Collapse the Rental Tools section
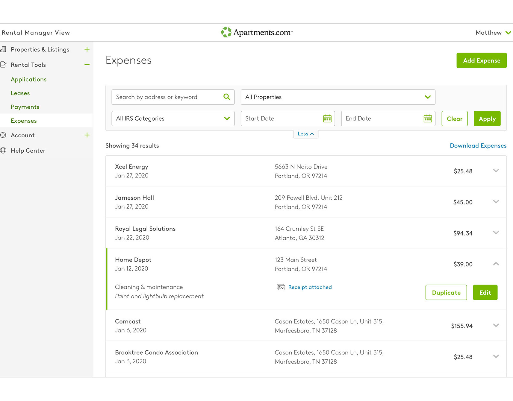 click(x=87, y=65)
